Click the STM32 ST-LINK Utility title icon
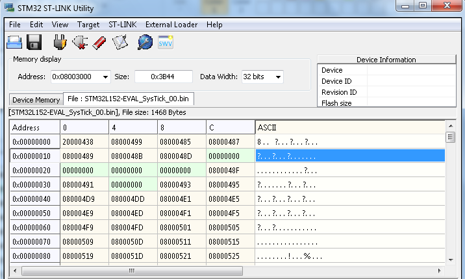This screenshot has height=279, width=465. click(x=9, y=8)
